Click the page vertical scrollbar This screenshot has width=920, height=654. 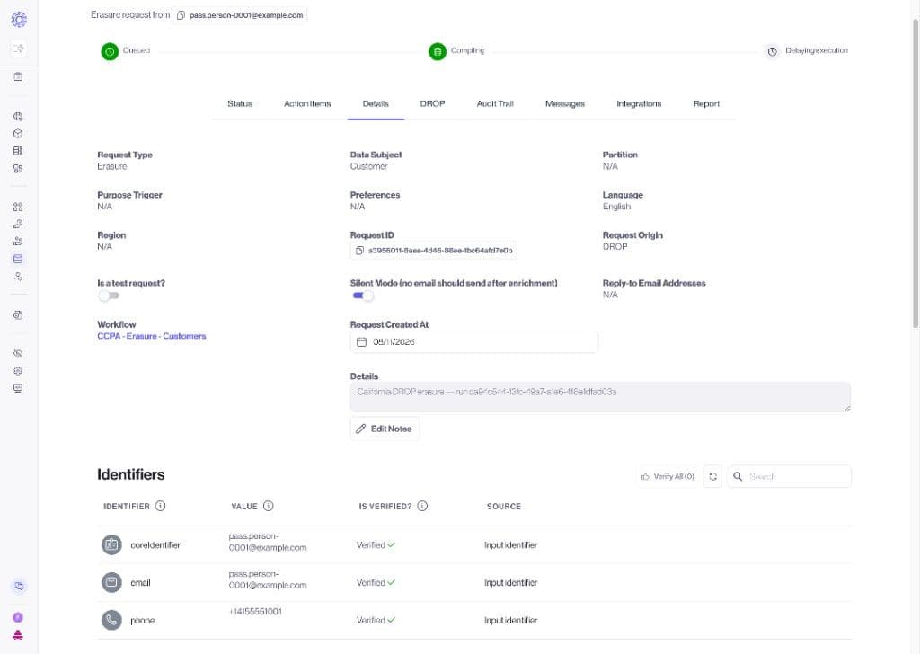coord(916,173)
